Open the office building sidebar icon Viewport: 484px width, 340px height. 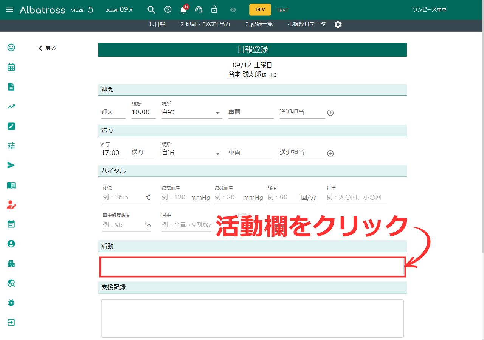11,263
